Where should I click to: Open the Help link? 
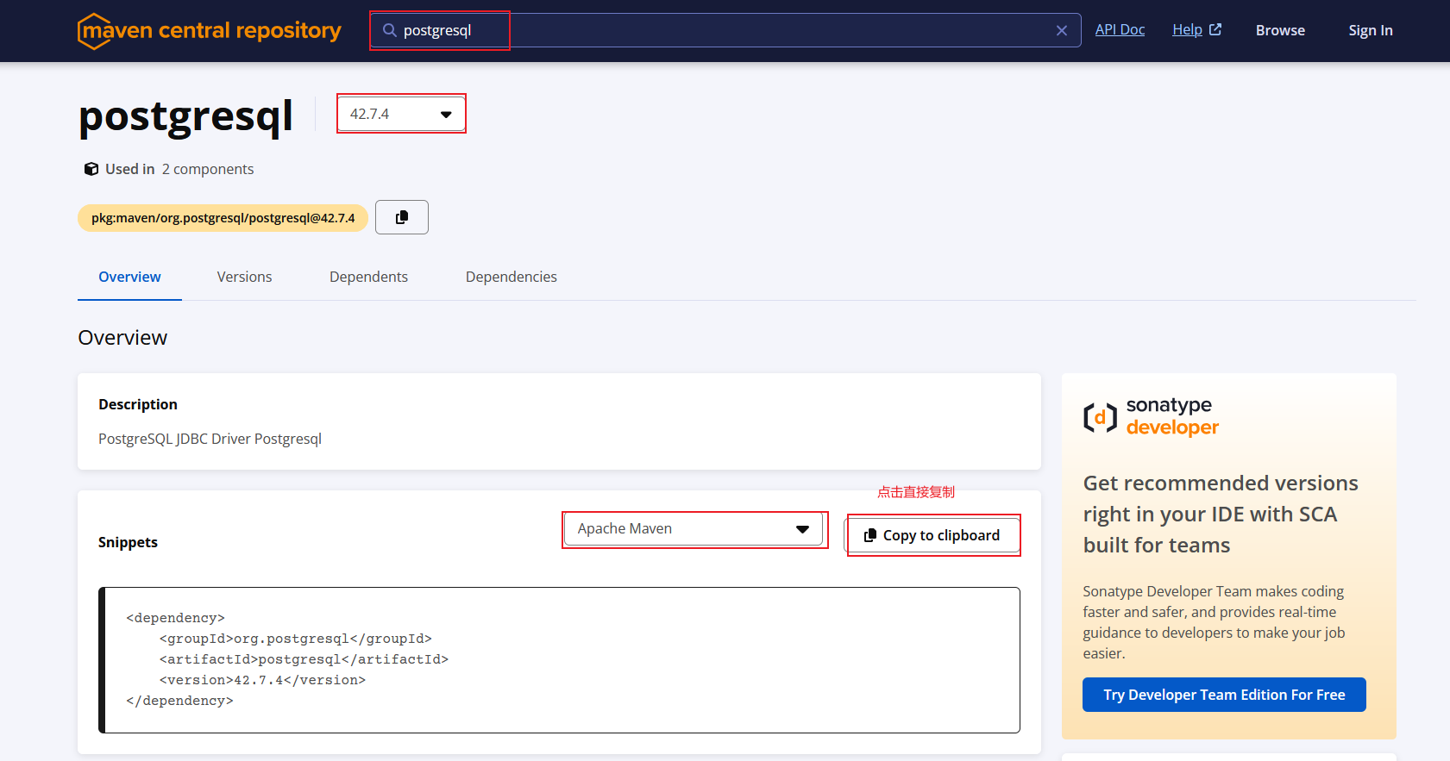[1187, 29]
